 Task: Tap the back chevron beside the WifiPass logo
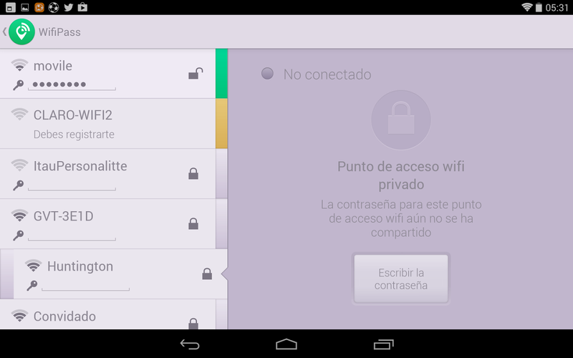click(x=4, y=32)
